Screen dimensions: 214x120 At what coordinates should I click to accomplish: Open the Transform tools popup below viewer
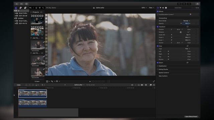(x=47, y=81)
